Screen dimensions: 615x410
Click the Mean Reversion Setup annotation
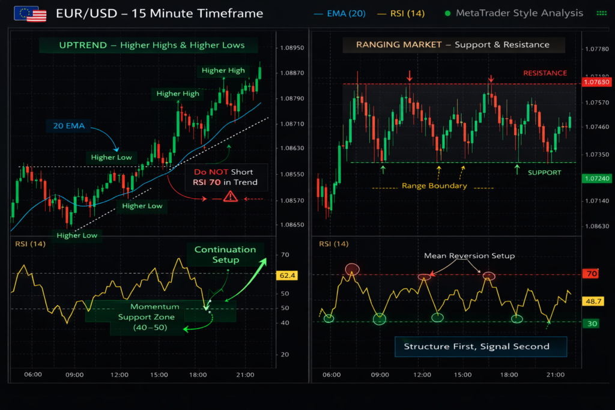pyautogui.click(x=469, y=256)
